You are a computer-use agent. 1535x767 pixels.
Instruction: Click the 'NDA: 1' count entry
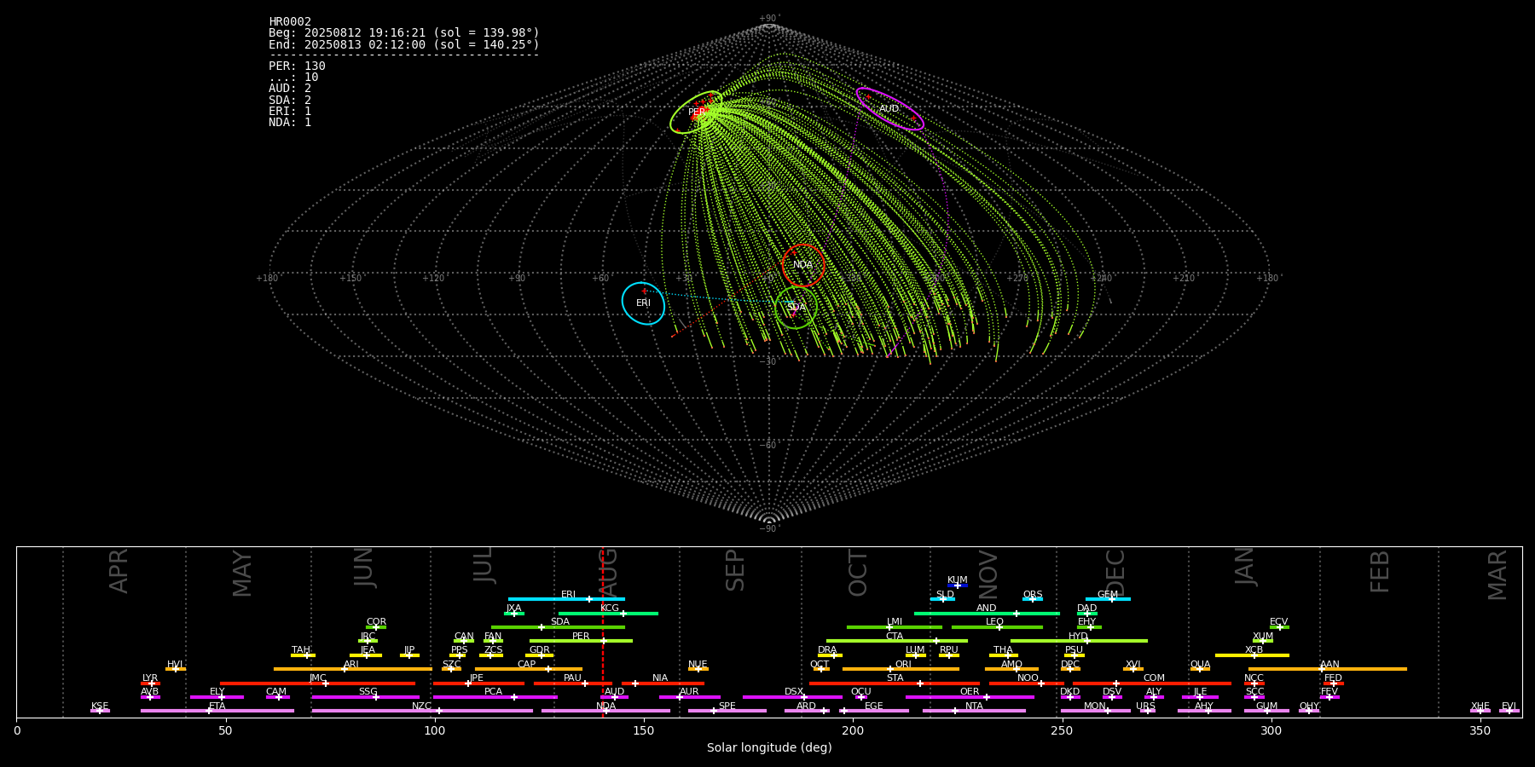pyautogui.click(x=290, y=122)
